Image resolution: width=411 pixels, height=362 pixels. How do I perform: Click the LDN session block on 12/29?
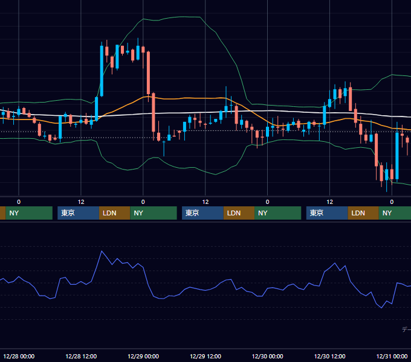tap(239, 213)
